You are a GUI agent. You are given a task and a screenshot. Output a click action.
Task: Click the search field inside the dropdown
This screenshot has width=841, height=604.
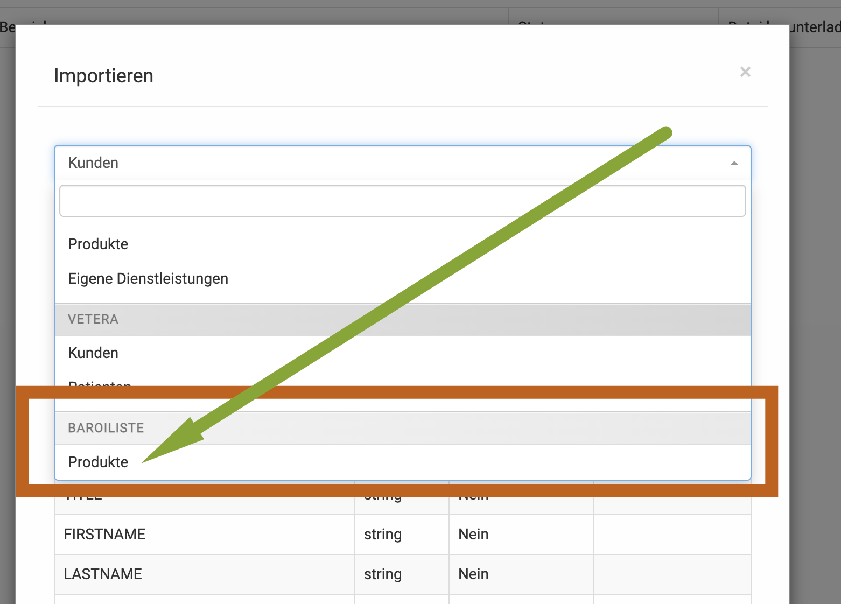(402, 201)
